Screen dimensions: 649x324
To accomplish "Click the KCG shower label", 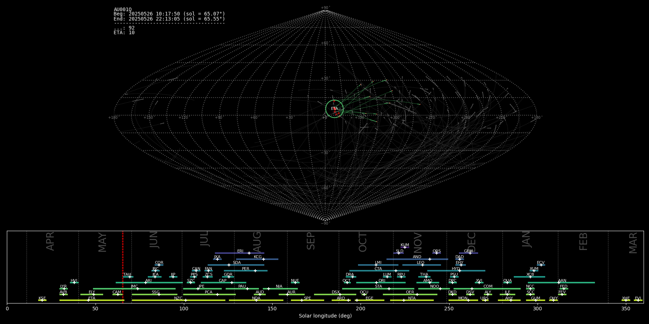I will click(x=257, y=257).
